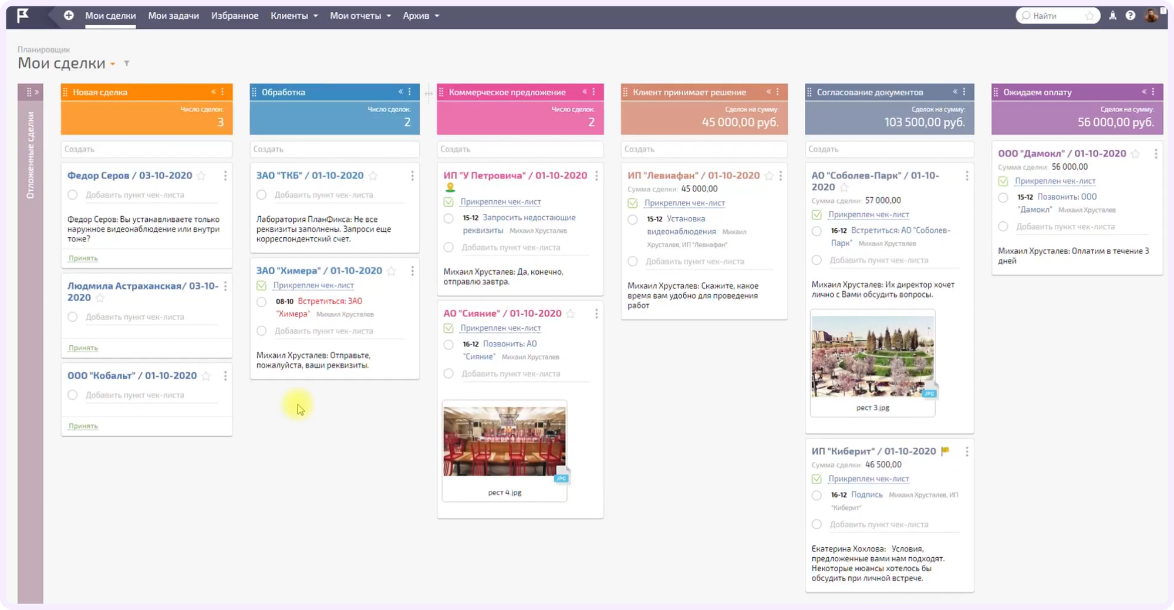Open column menu for Ожидаем оплату
The image size is (1174, 610).
(1153, 92)
